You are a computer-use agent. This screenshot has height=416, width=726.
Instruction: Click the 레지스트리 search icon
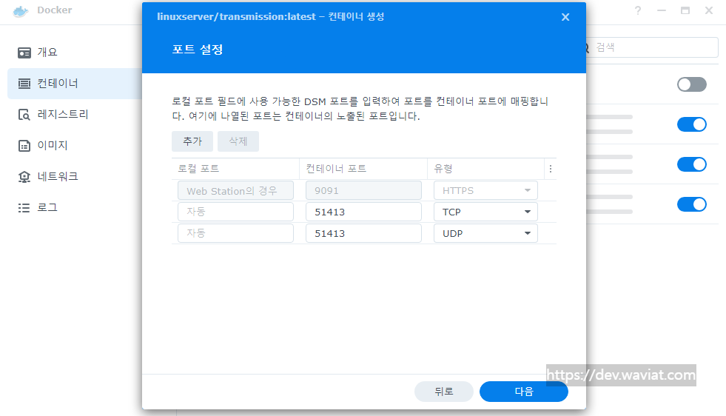click(24, 115)
